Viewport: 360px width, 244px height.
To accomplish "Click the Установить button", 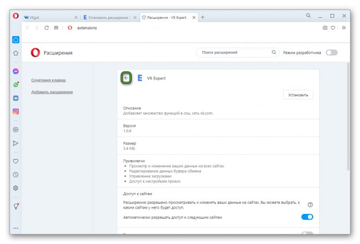I will [298, 95].
